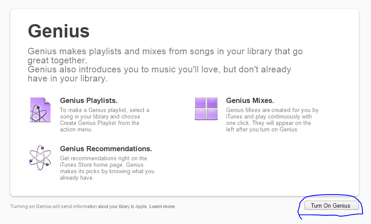371x224 pixels.
Task: Click the bottom-right purple square of Mixes icon
Action: (x=212, y=114)
